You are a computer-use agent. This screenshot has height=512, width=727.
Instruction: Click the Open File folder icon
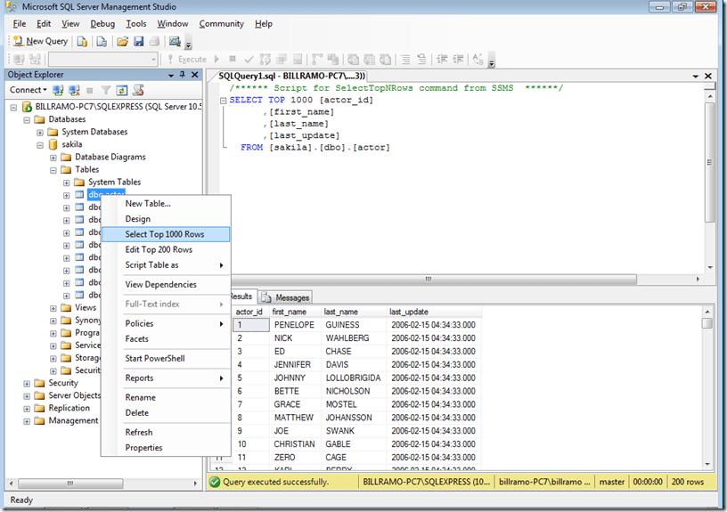[123, 41]
